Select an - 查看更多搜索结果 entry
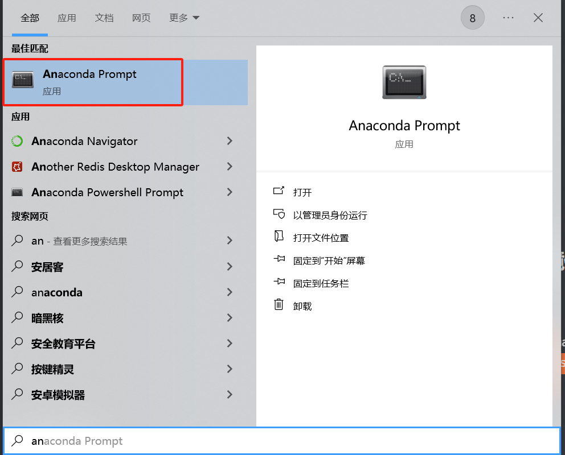Screen dimensions: 565x455 click(x=125, y=241)
